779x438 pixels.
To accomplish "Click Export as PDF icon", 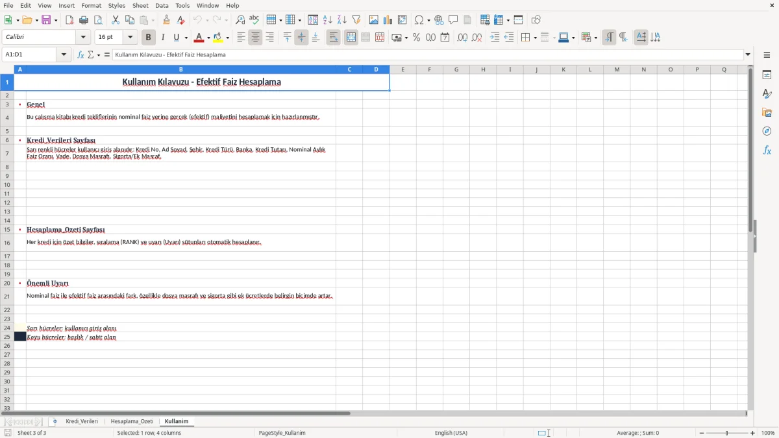I will (x=69, y=20).
